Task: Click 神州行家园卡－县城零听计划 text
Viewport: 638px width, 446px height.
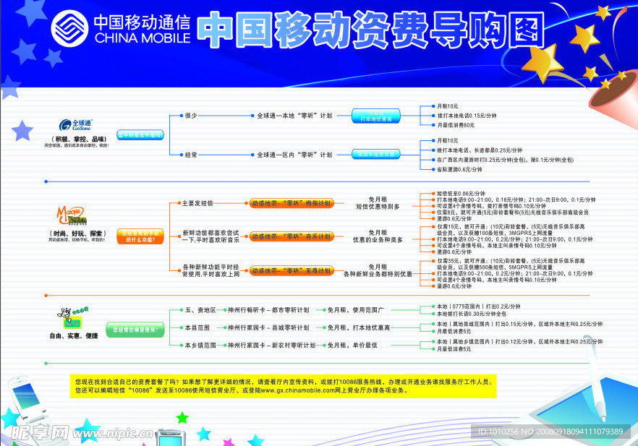Action: (x=268, y=327)
